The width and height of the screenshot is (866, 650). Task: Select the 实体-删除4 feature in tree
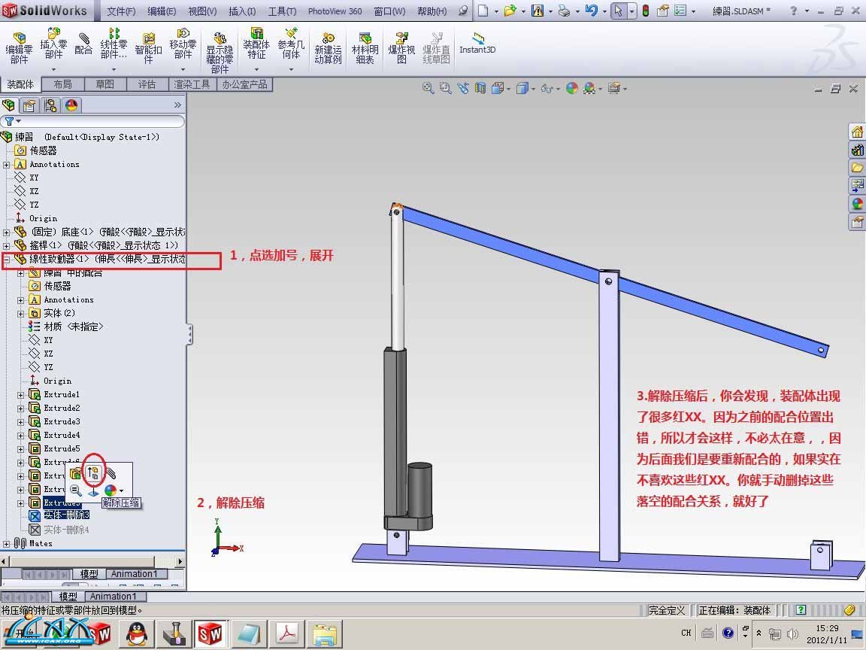pyautogui.click(x=66, y=530)
